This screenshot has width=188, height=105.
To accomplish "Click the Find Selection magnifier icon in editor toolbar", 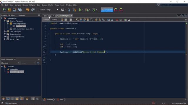I will coord(77,20).
